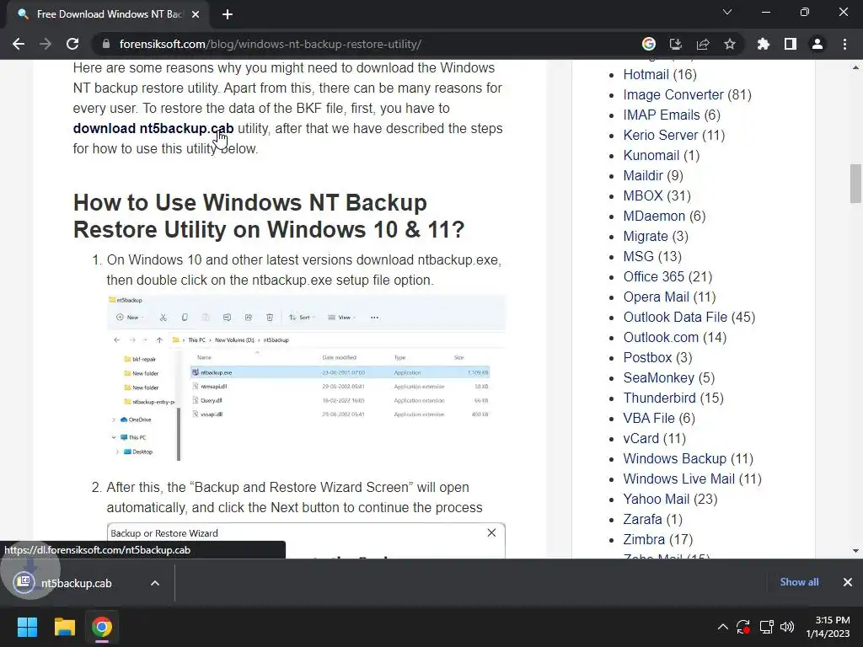Open File Explorer from taskbar
The width and height of the screenshot is (863, 647).
pyautogui.click(x=64, y=627)
